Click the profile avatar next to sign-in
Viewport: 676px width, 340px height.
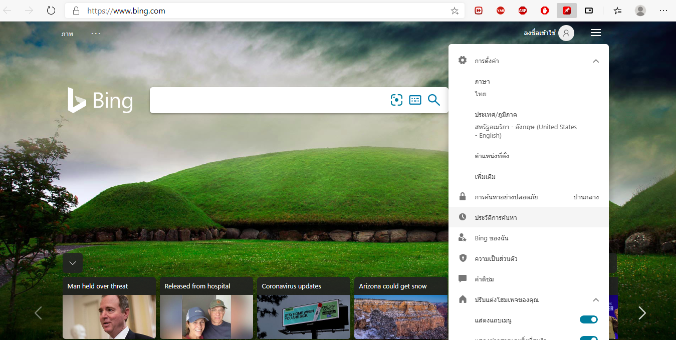click(x=566, y=33)
